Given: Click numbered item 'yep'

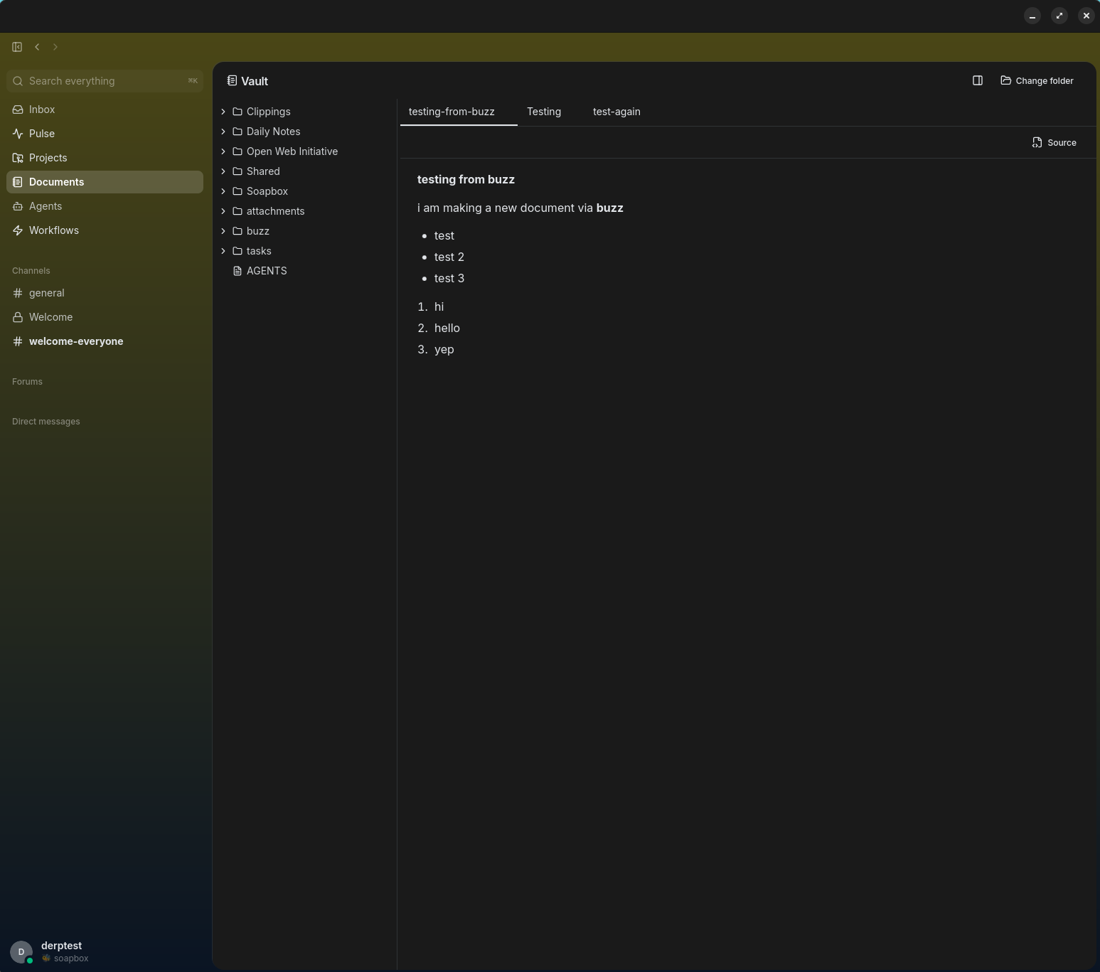Looking at the screenshot, I should 444,349.
